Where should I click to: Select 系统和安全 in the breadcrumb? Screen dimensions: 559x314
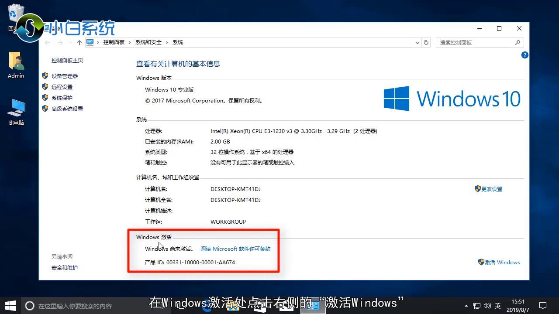click(148, 42)
